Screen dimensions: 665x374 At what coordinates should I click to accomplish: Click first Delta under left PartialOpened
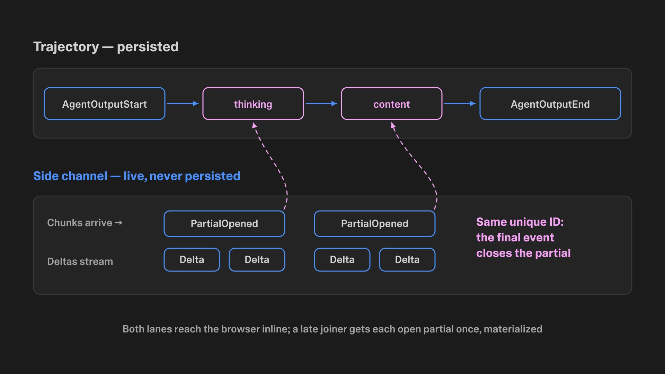point(192,260)
